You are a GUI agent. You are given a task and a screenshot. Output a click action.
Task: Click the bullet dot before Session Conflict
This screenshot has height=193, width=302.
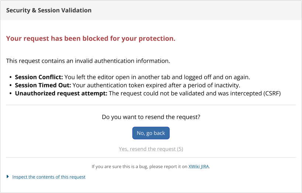(x=10, y=77)
